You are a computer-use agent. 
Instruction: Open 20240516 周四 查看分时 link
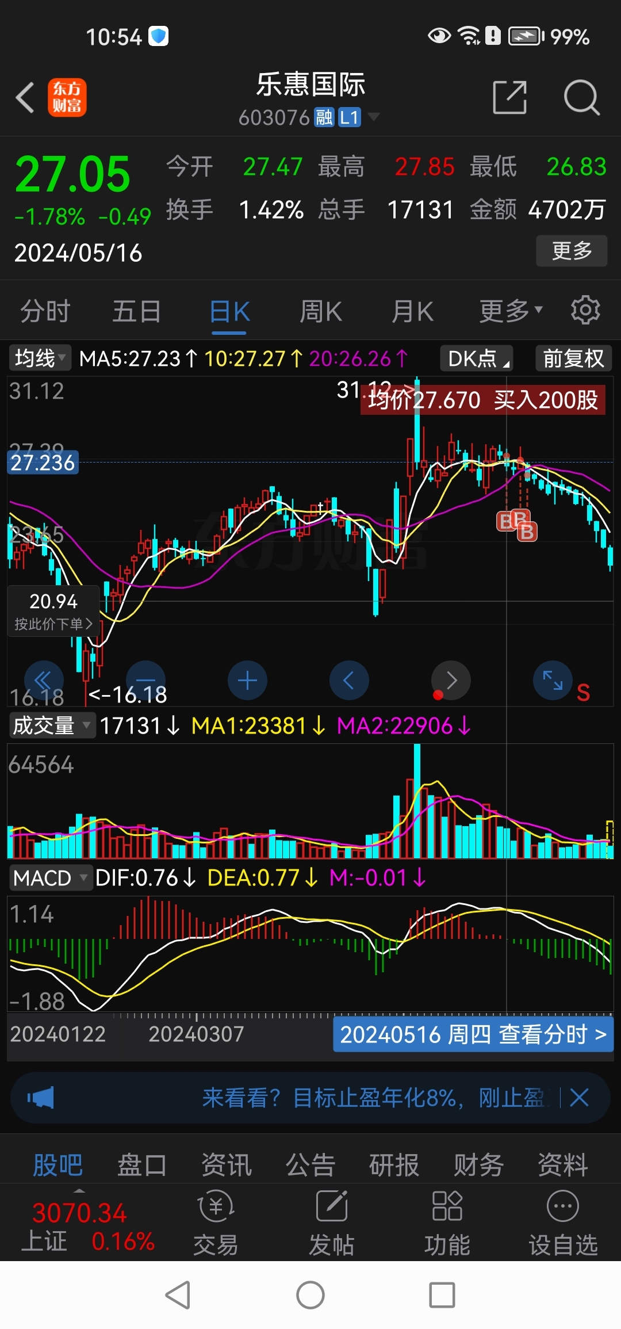[x=473, y=1034]
